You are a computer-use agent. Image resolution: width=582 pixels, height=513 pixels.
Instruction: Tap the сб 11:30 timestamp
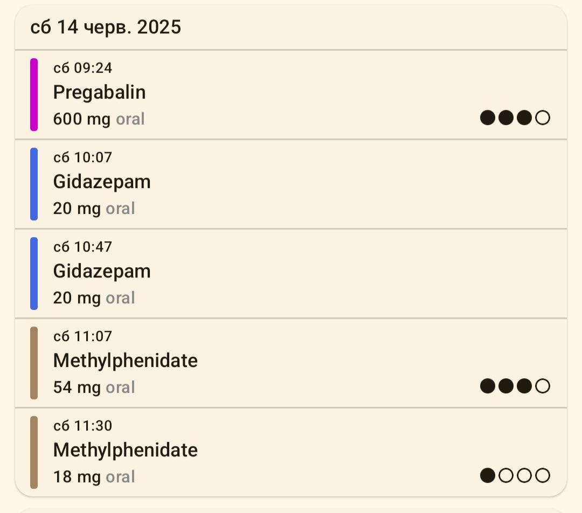point(82,426)
